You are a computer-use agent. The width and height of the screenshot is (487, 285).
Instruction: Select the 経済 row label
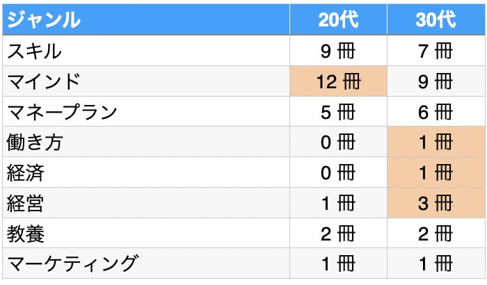(x=25, y=173)
